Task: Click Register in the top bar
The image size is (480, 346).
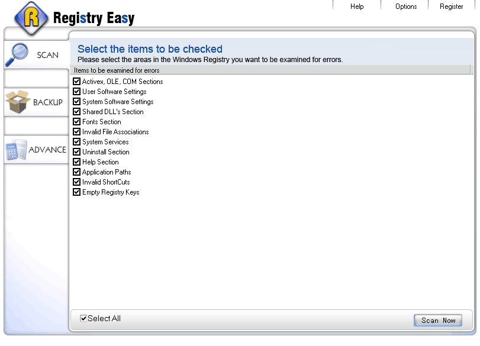Action: coord(452,7)
